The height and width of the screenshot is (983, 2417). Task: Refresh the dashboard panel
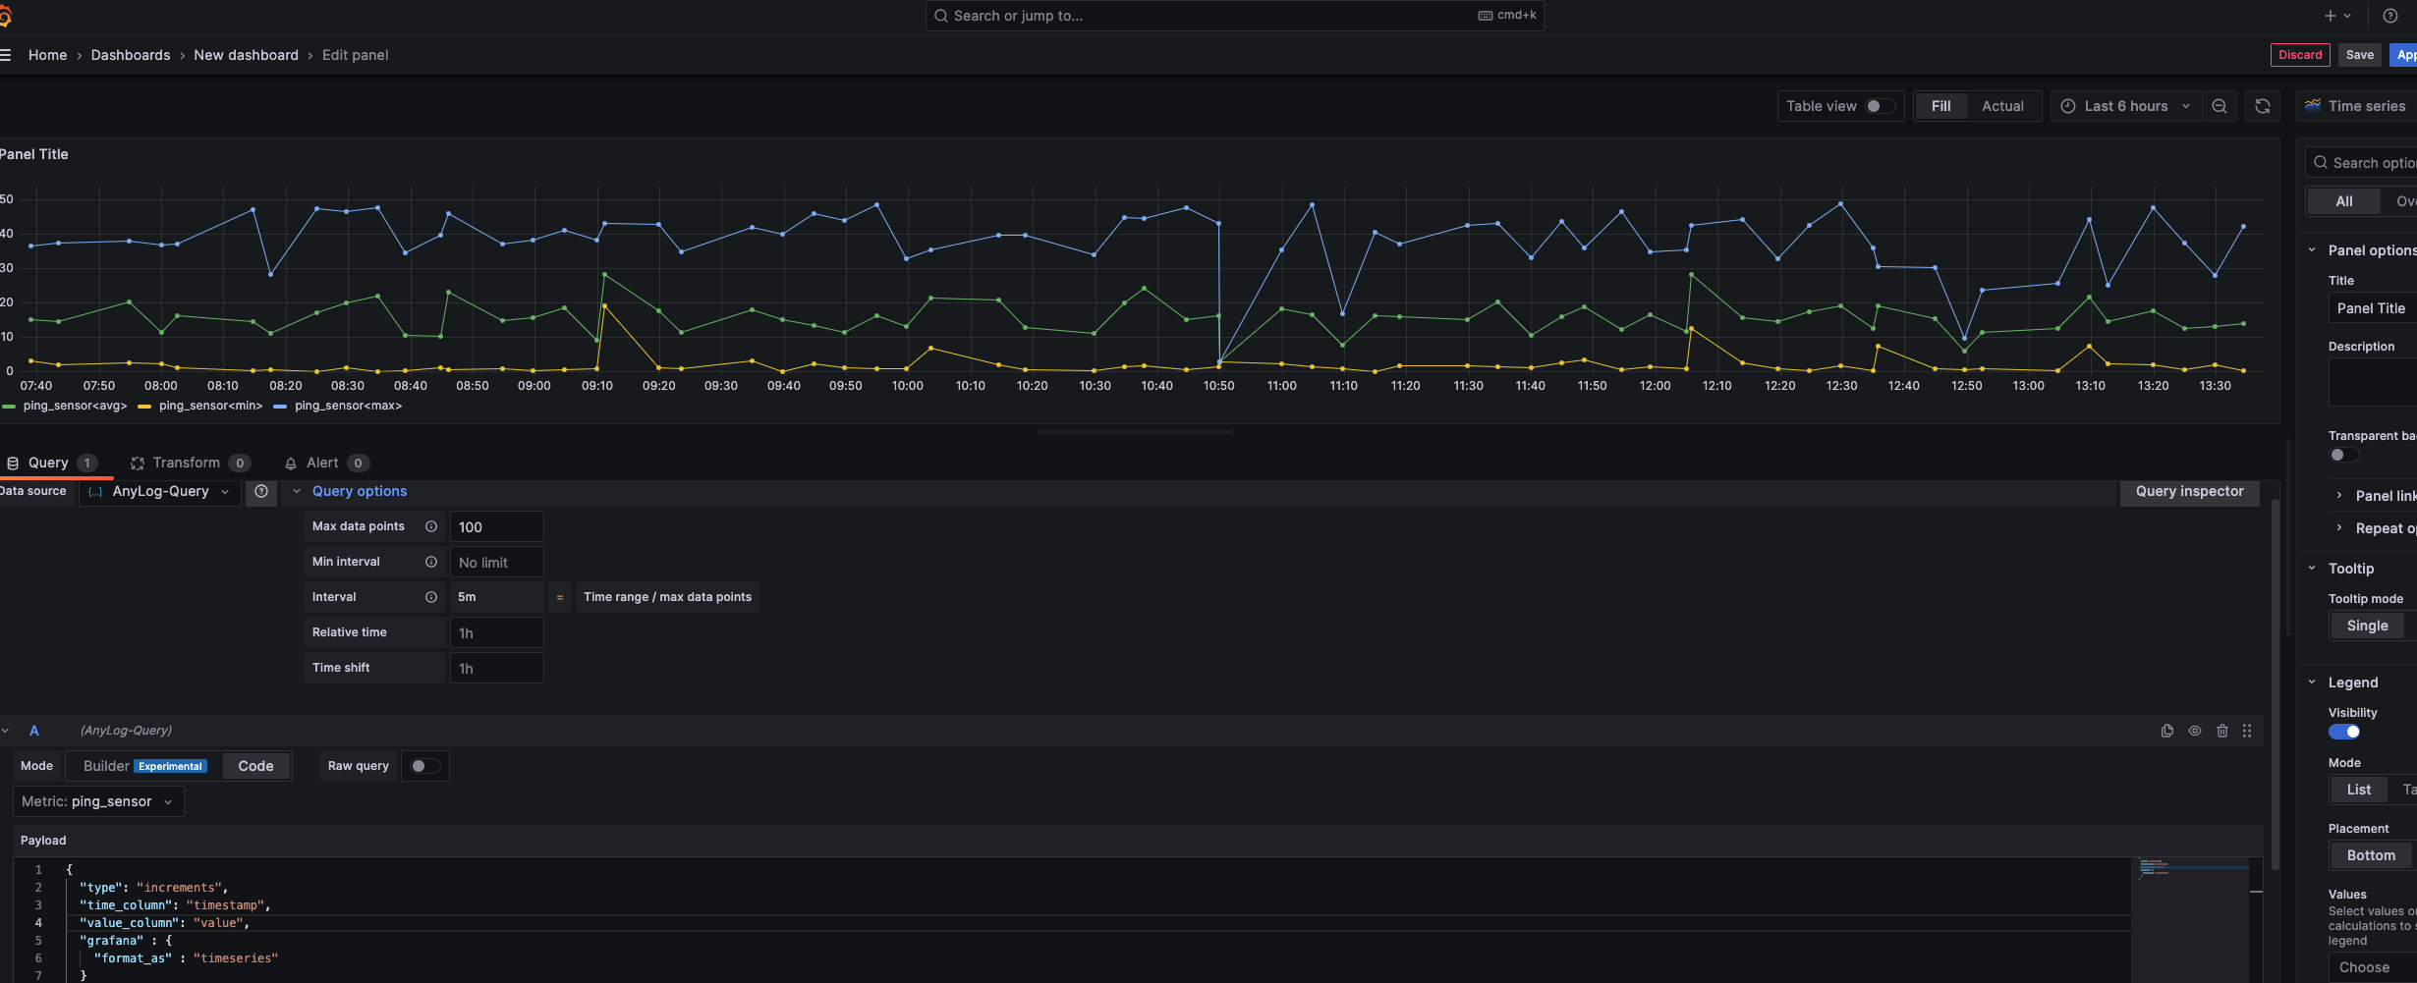coord(2263,106)
